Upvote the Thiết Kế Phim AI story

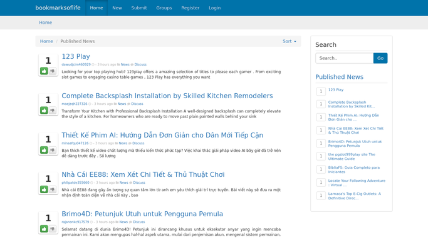coord(44,150)
